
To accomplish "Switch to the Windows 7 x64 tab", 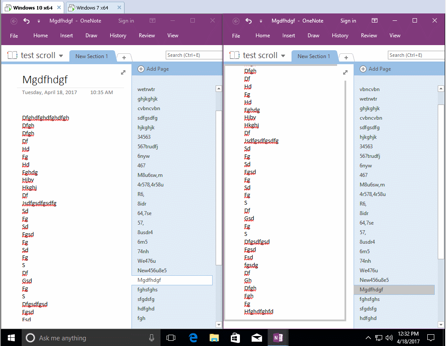I will tap(92, 7).
